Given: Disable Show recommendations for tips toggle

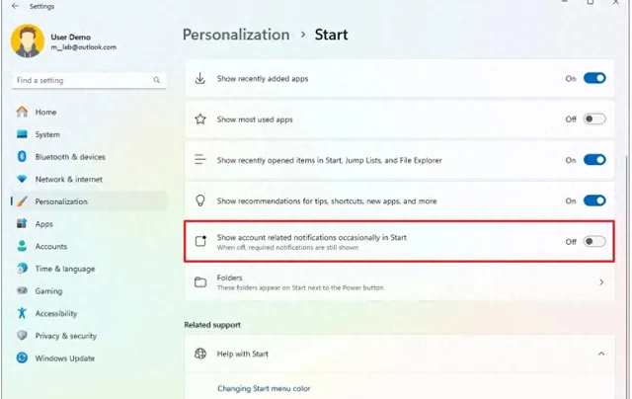Looking at the screenshot, I should pyautogui.click(x=594, y=200).
